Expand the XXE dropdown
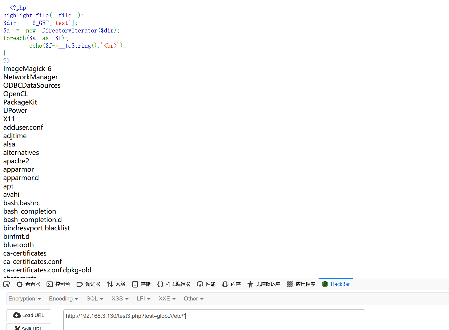Viewport: 449px width, 330px height. pos(167,299)
